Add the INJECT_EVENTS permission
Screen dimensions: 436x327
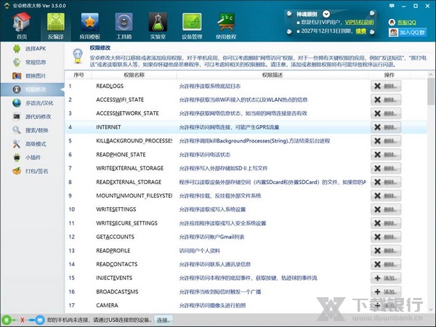[386, 278]
